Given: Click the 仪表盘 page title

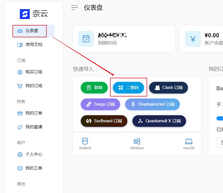Looking at the screenshot, I should point(93,8).
